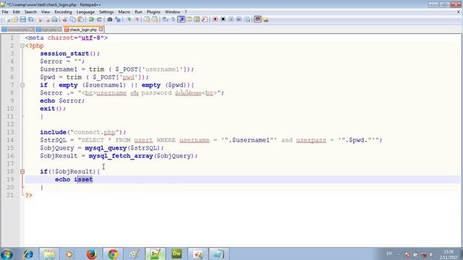Screen dimensions: 463x260
Task: Open the File menu
Action: [x=5, y=12]
